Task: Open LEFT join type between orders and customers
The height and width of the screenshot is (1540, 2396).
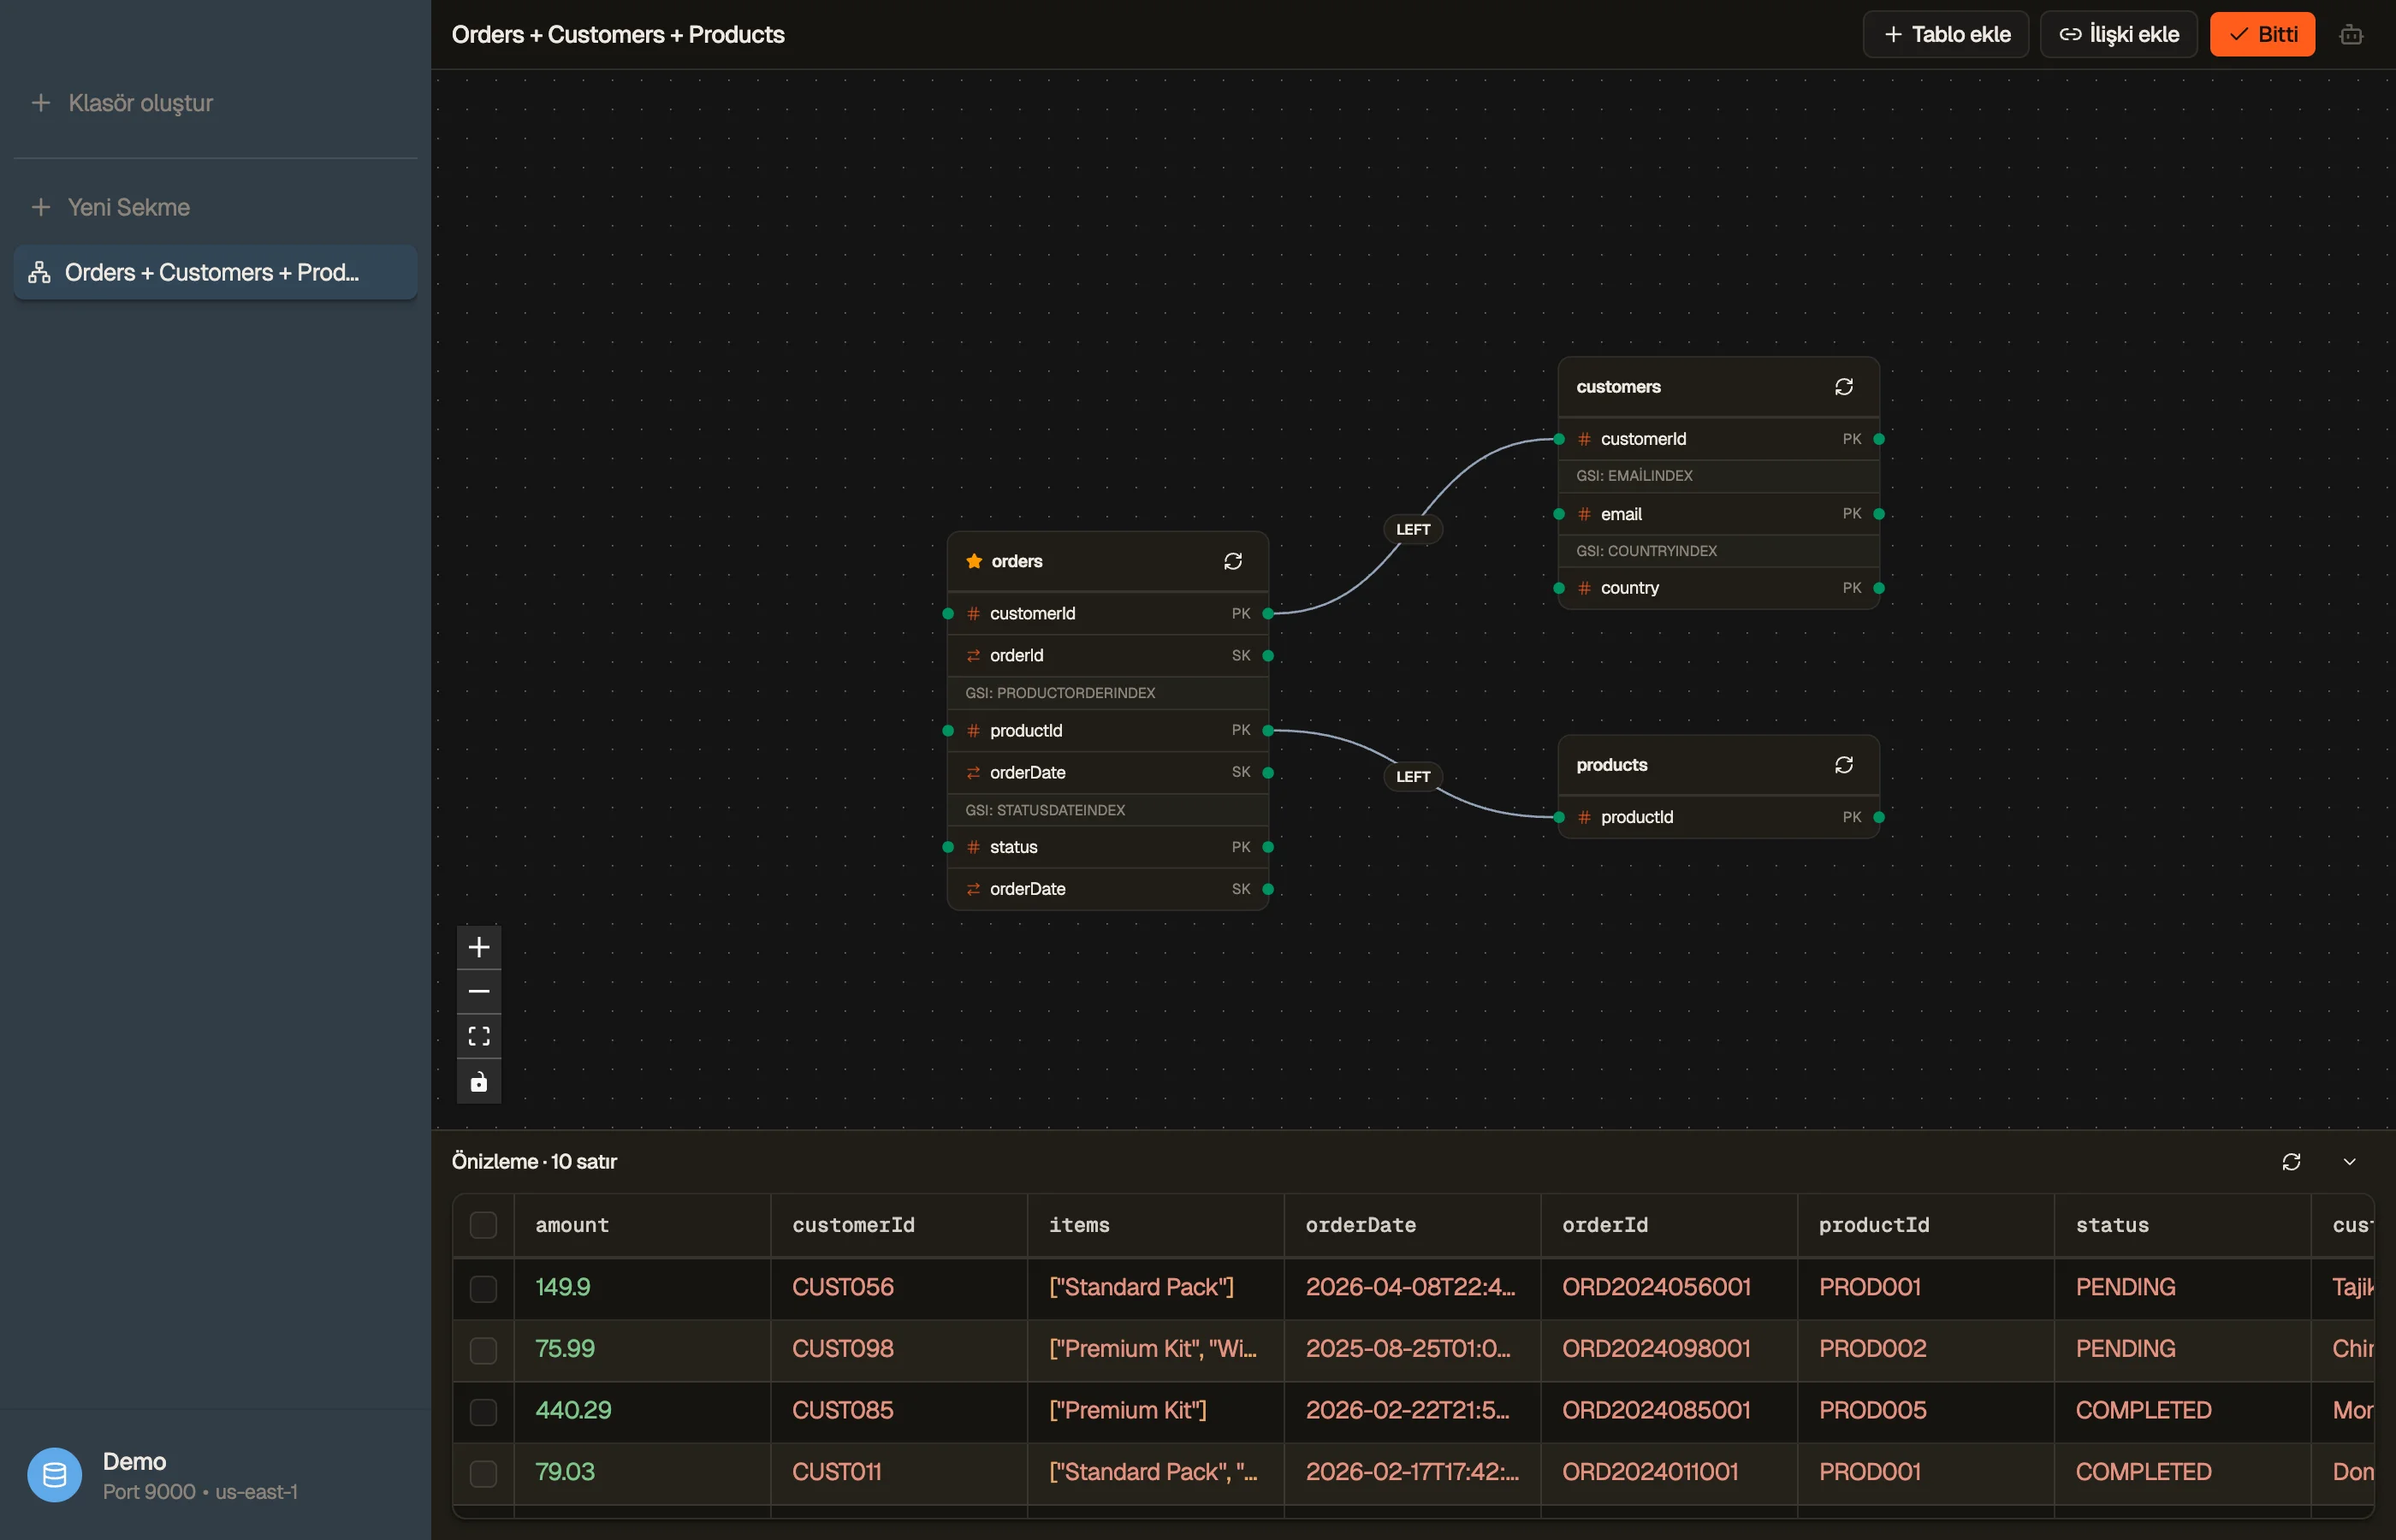Action: coord(1413,529)
